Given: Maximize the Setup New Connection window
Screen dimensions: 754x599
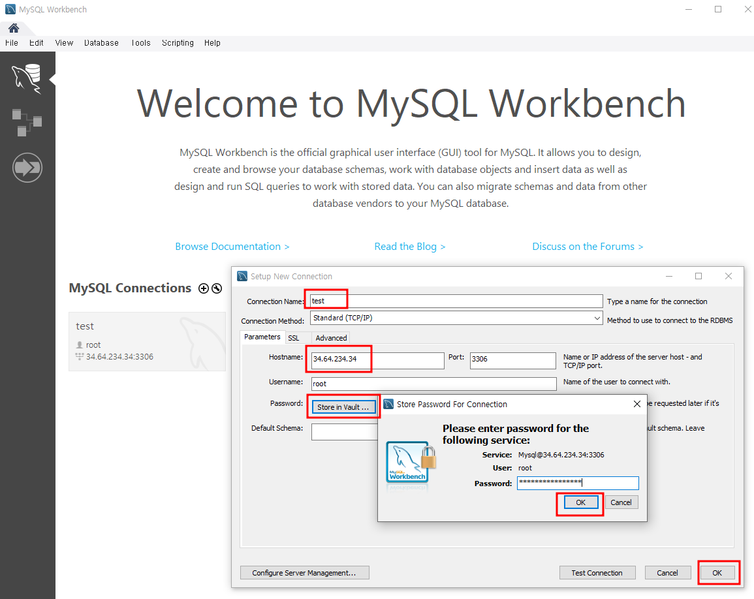Looking at the screenshot, I should tap(699, 276).
